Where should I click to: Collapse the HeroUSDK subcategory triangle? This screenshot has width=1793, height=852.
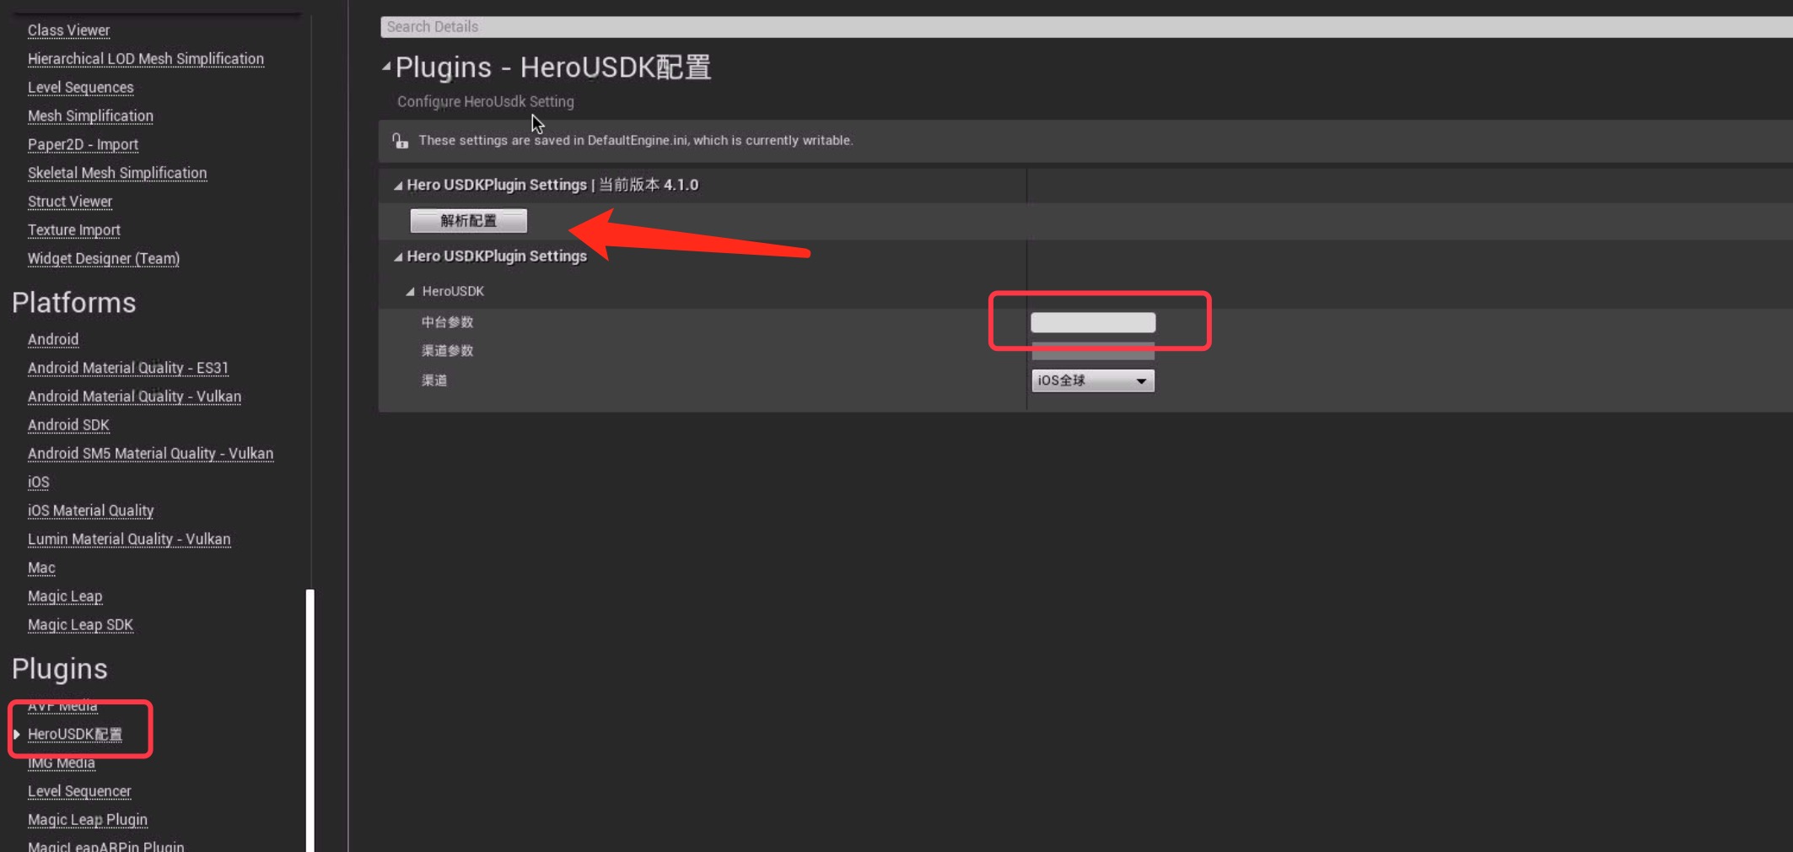(x=410, y=292)
